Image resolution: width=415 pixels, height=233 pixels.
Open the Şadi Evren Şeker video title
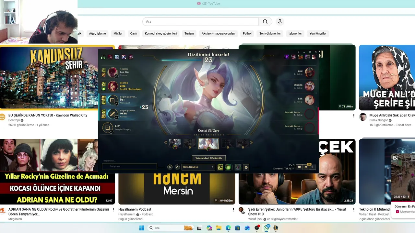point(297,212)
